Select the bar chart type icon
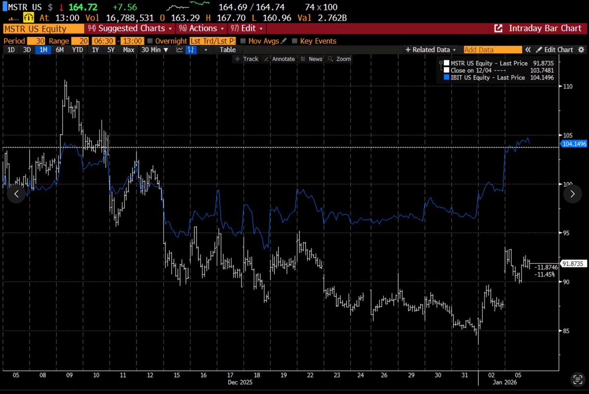The width and height of the screenshot is (589, 394). (x=190, y=50)
